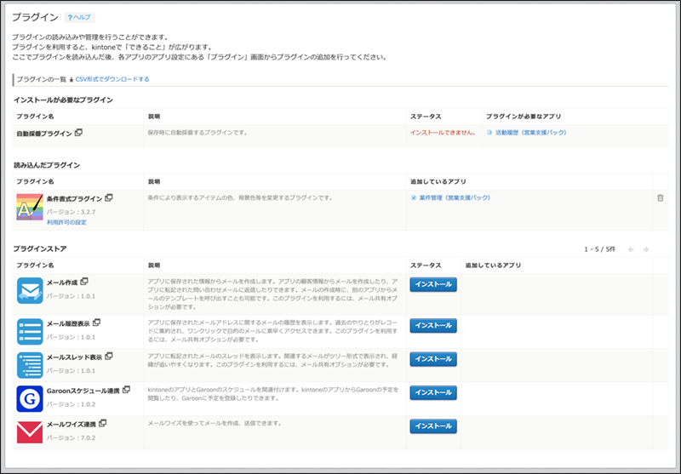Install the メール作成 plugin
Viewport: 681px width, 474px height.
433,284
